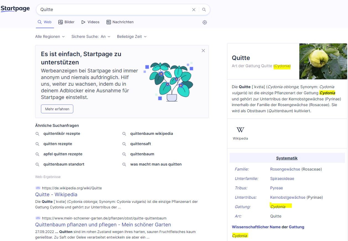Click the Mehr erfahren button
The image size is (348, 241).
pyautogui.click(x=57, y=109)
